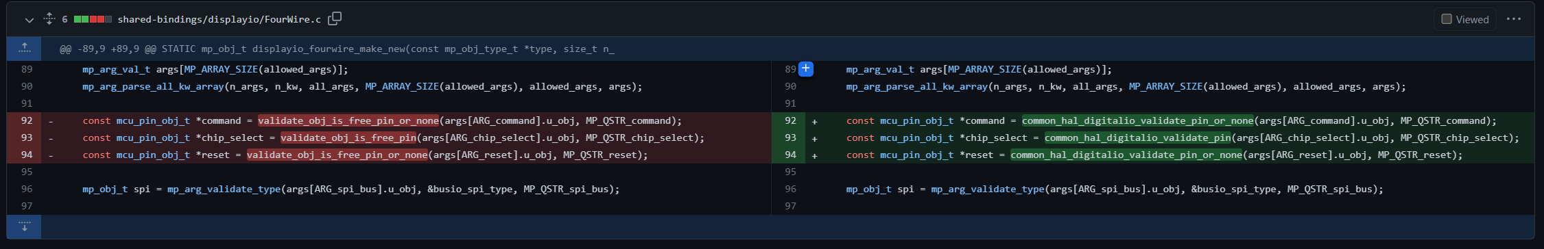Click 'mp_arg_validate_type' in the right pane
Image resolution: width=1544 pixels, height=249 pixels.
pos(987,189)
